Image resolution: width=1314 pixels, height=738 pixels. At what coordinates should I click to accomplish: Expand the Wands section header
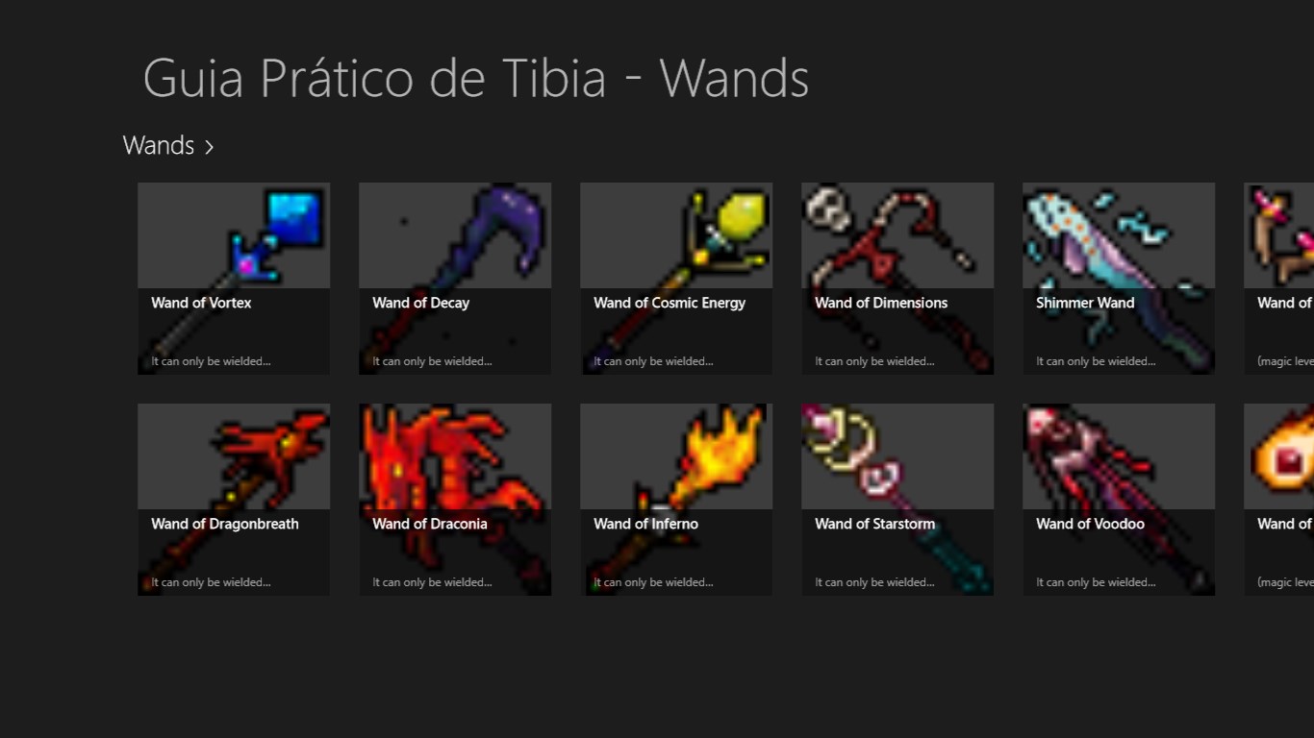168,146
